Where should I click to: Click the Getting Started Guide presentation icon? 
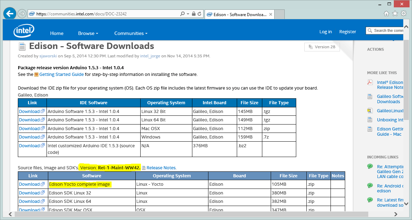pyautogui.click(x=36, y=74)
